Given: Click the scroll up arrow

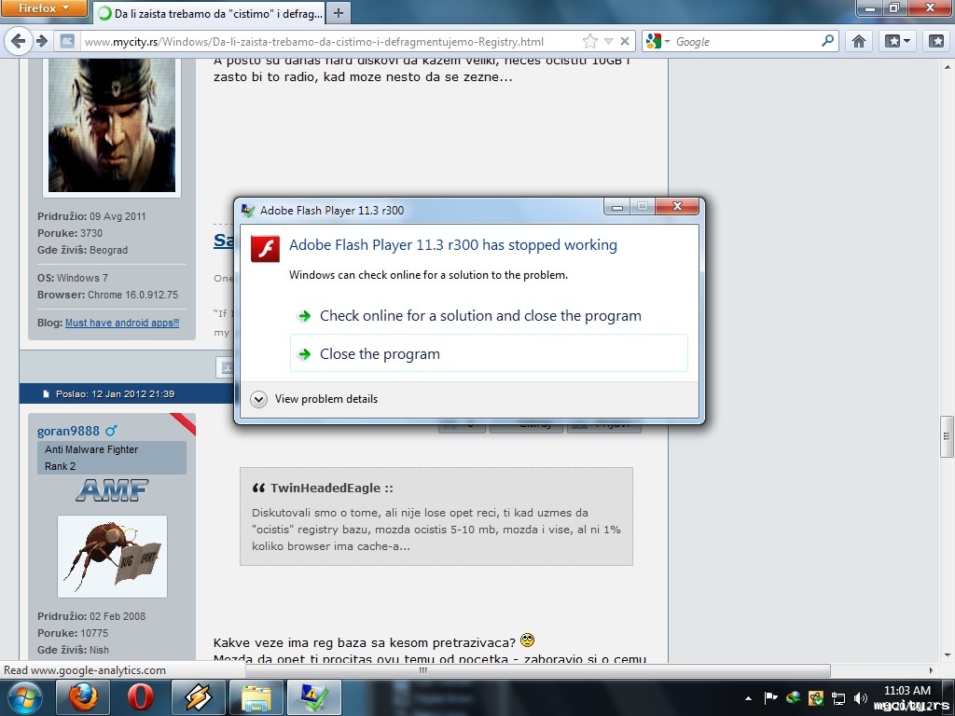Looking at the screenshot, I should (x=948, y=66).
